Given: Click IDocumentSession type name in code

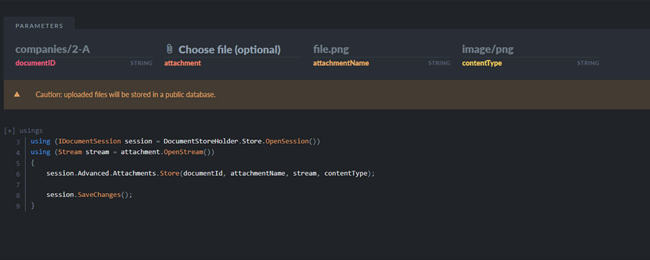Looking at the screenshot, I should pos(89,141).
